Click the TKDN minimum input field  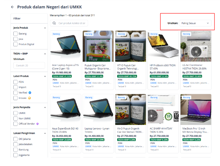tap(29, 66)
